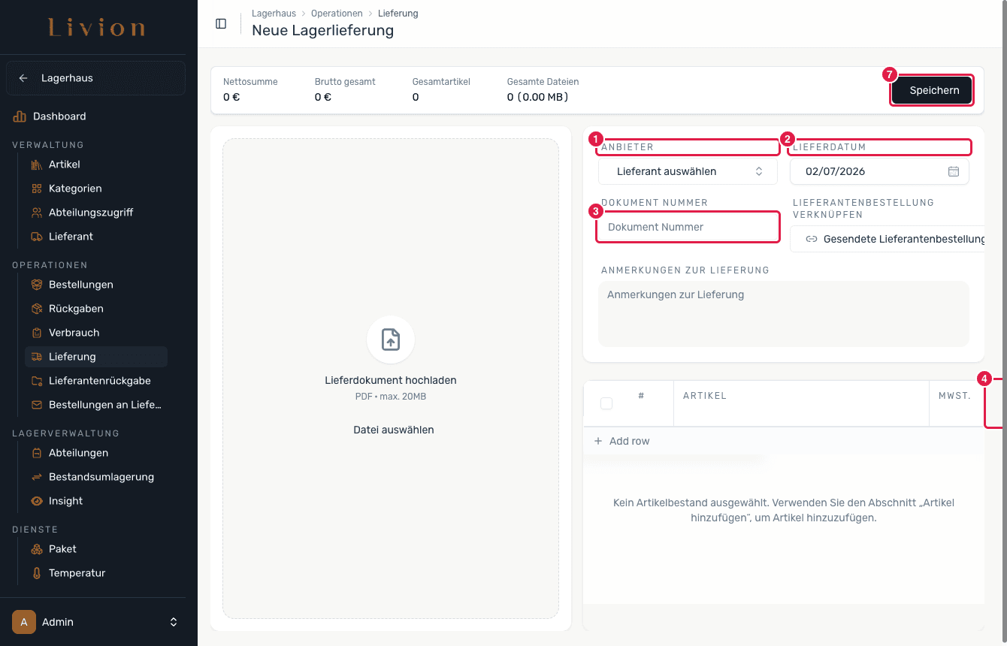Click the Admin avatar letter A
Image resolution: width=1007 pixels, height=646 pixels.
[24, 622]
